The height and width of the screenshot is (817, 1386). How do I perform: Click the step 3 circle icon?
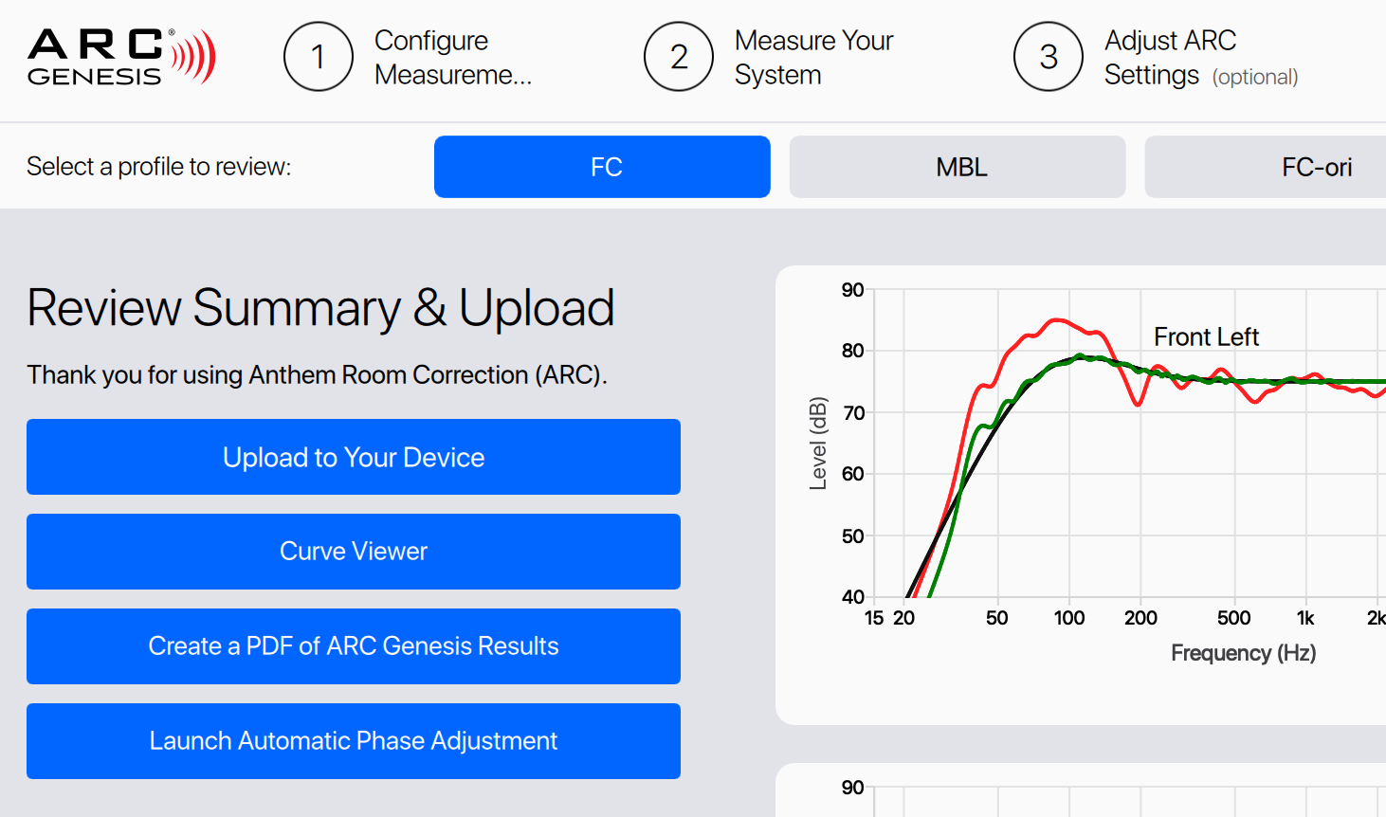[1049, 57]
